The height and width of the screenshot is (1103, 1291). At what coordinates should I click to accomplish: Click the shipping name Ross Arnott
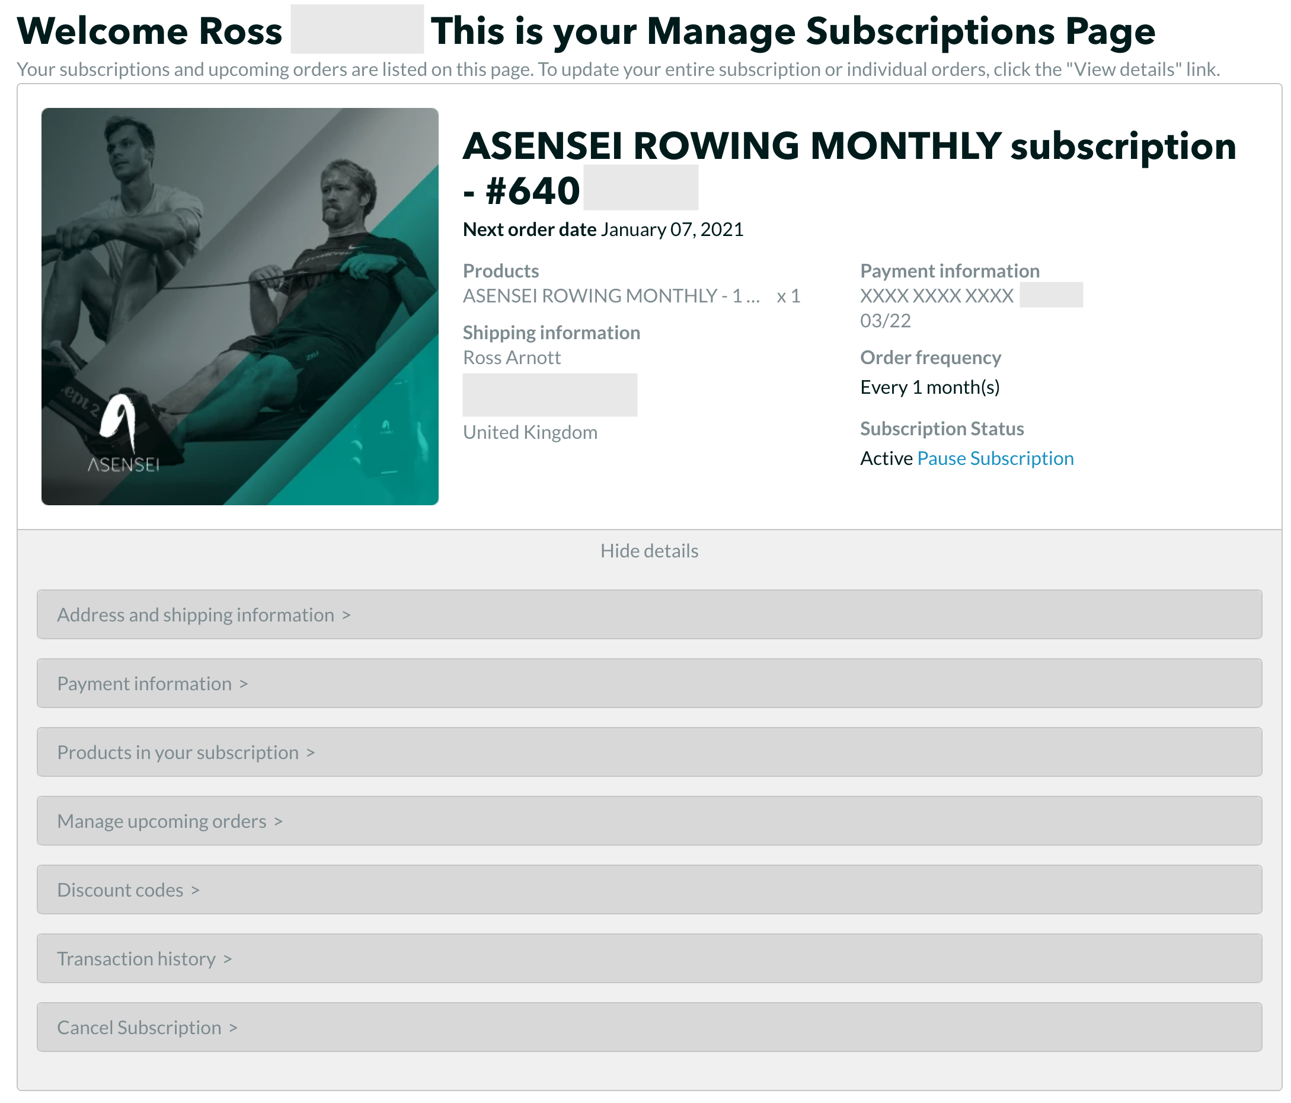pos(512,357)
